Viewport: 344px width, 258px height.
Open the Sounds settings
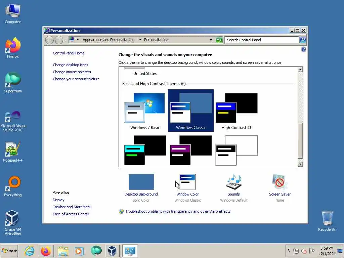click(x=234, y=188)
